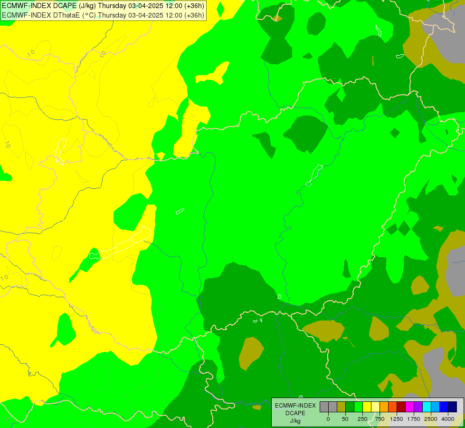Click the navy legend swatch above 4000

click(453, 407)
